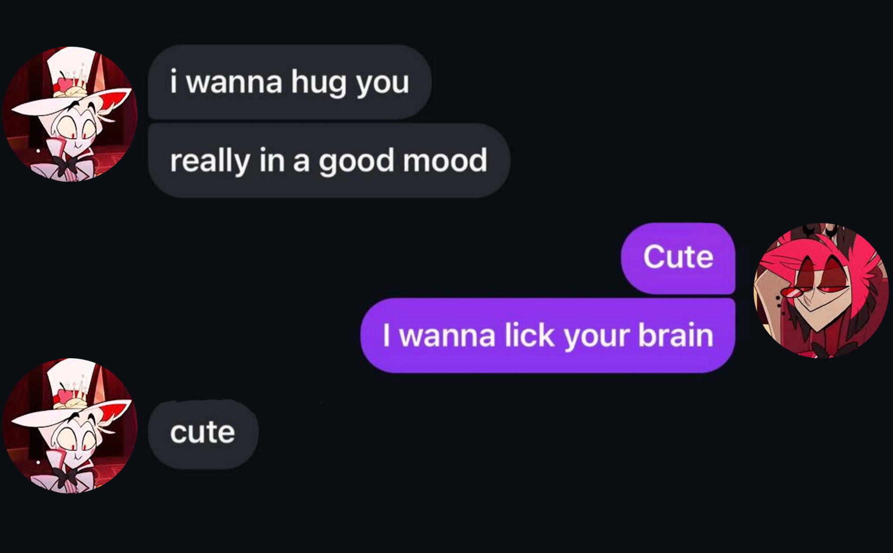Viewport: 893px width, 553px height.
Task: Select the 'really in a good mood' message
Action: (x=329, y=161)
